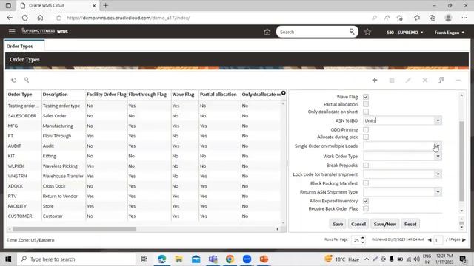Enable GDD Printing checkbox
This screenshot has height=266, width=474.
click(366, 130)
